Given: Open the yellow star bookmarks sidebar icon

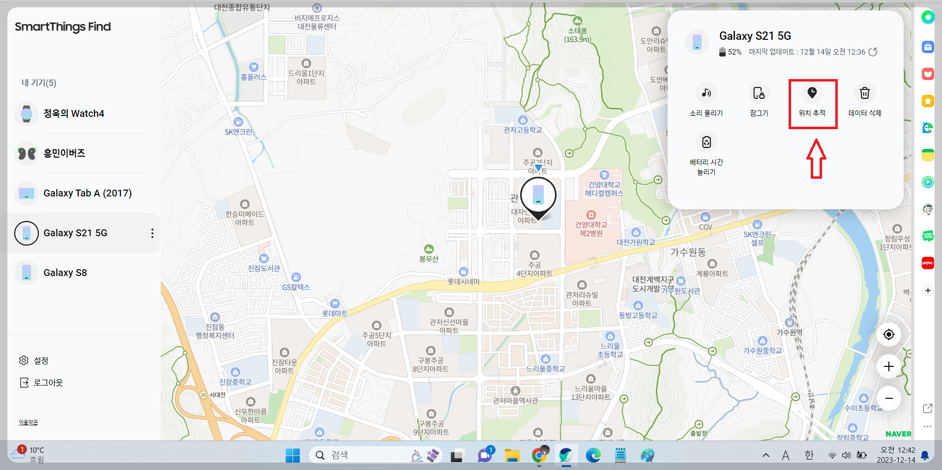Looking at the screenshot, I should tap(928, 101).
